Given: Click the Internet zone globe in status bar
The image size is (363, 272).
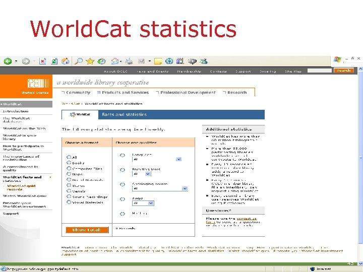Looking at the screenshot, I should point(312,269).
